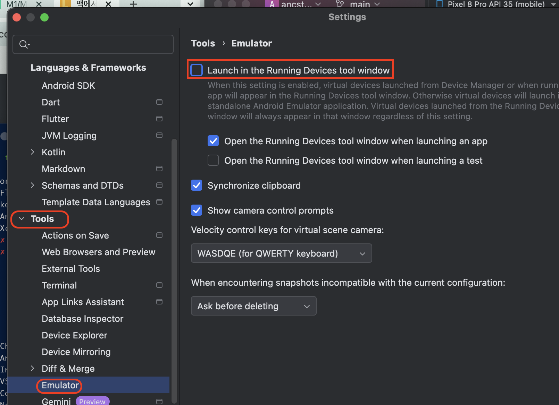Open Actions on Save settings
The image size is (559, 405).
(75, 235)
